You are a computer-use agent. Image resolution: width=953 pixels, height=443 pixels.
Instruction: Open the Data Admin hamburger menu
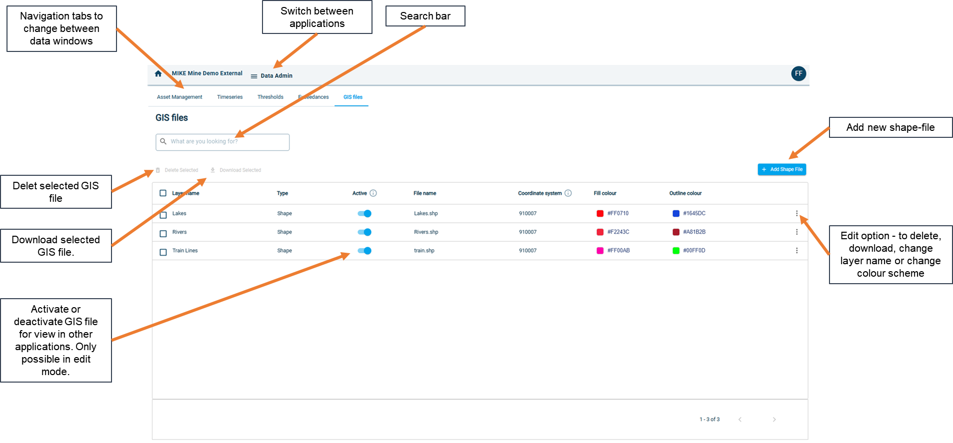[254, 76]
